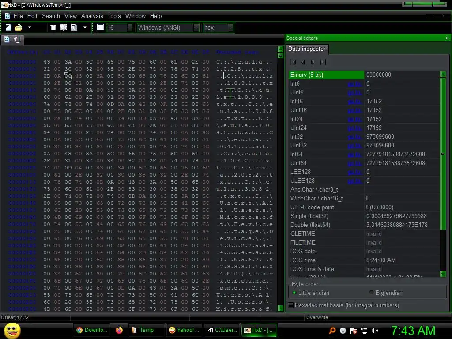The width and height of the screenshot is (452, 339).
Task: Select the Binary (8 bit) row
Action: 364,75
